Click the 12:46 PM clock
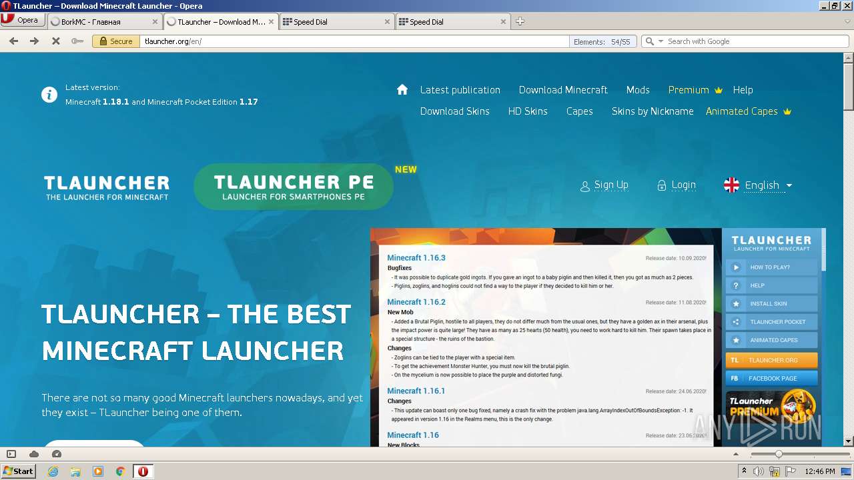This screenshot has height=480, width=854. point(820,471)
